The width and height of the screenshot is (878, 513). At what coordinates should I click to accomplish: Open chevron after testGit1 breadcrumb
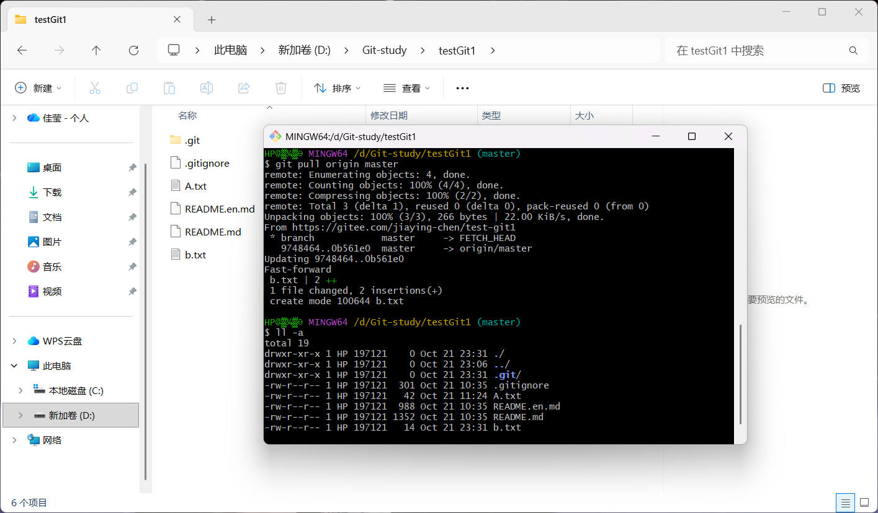tap(493, 50)
